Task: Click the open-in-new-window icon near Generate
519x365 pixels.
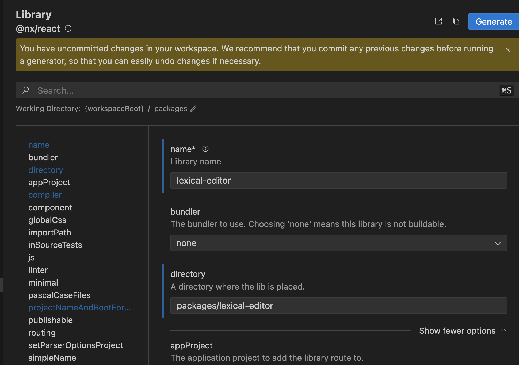Action: click(438, 21)
